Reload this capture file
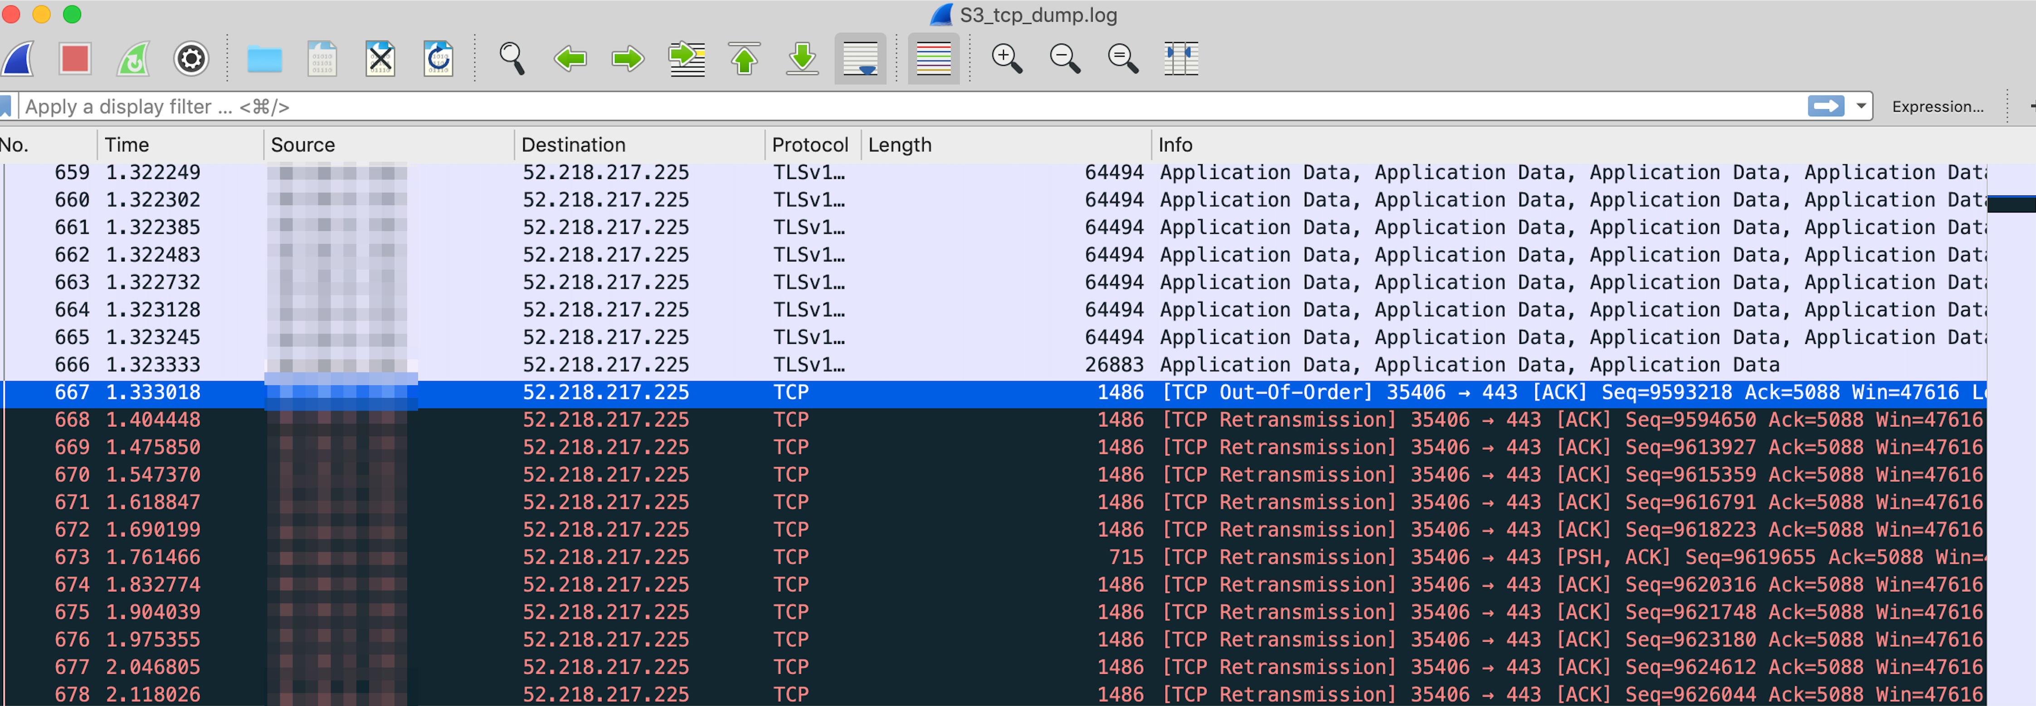This screenshot has height=706, width=2036. [438, 58]
